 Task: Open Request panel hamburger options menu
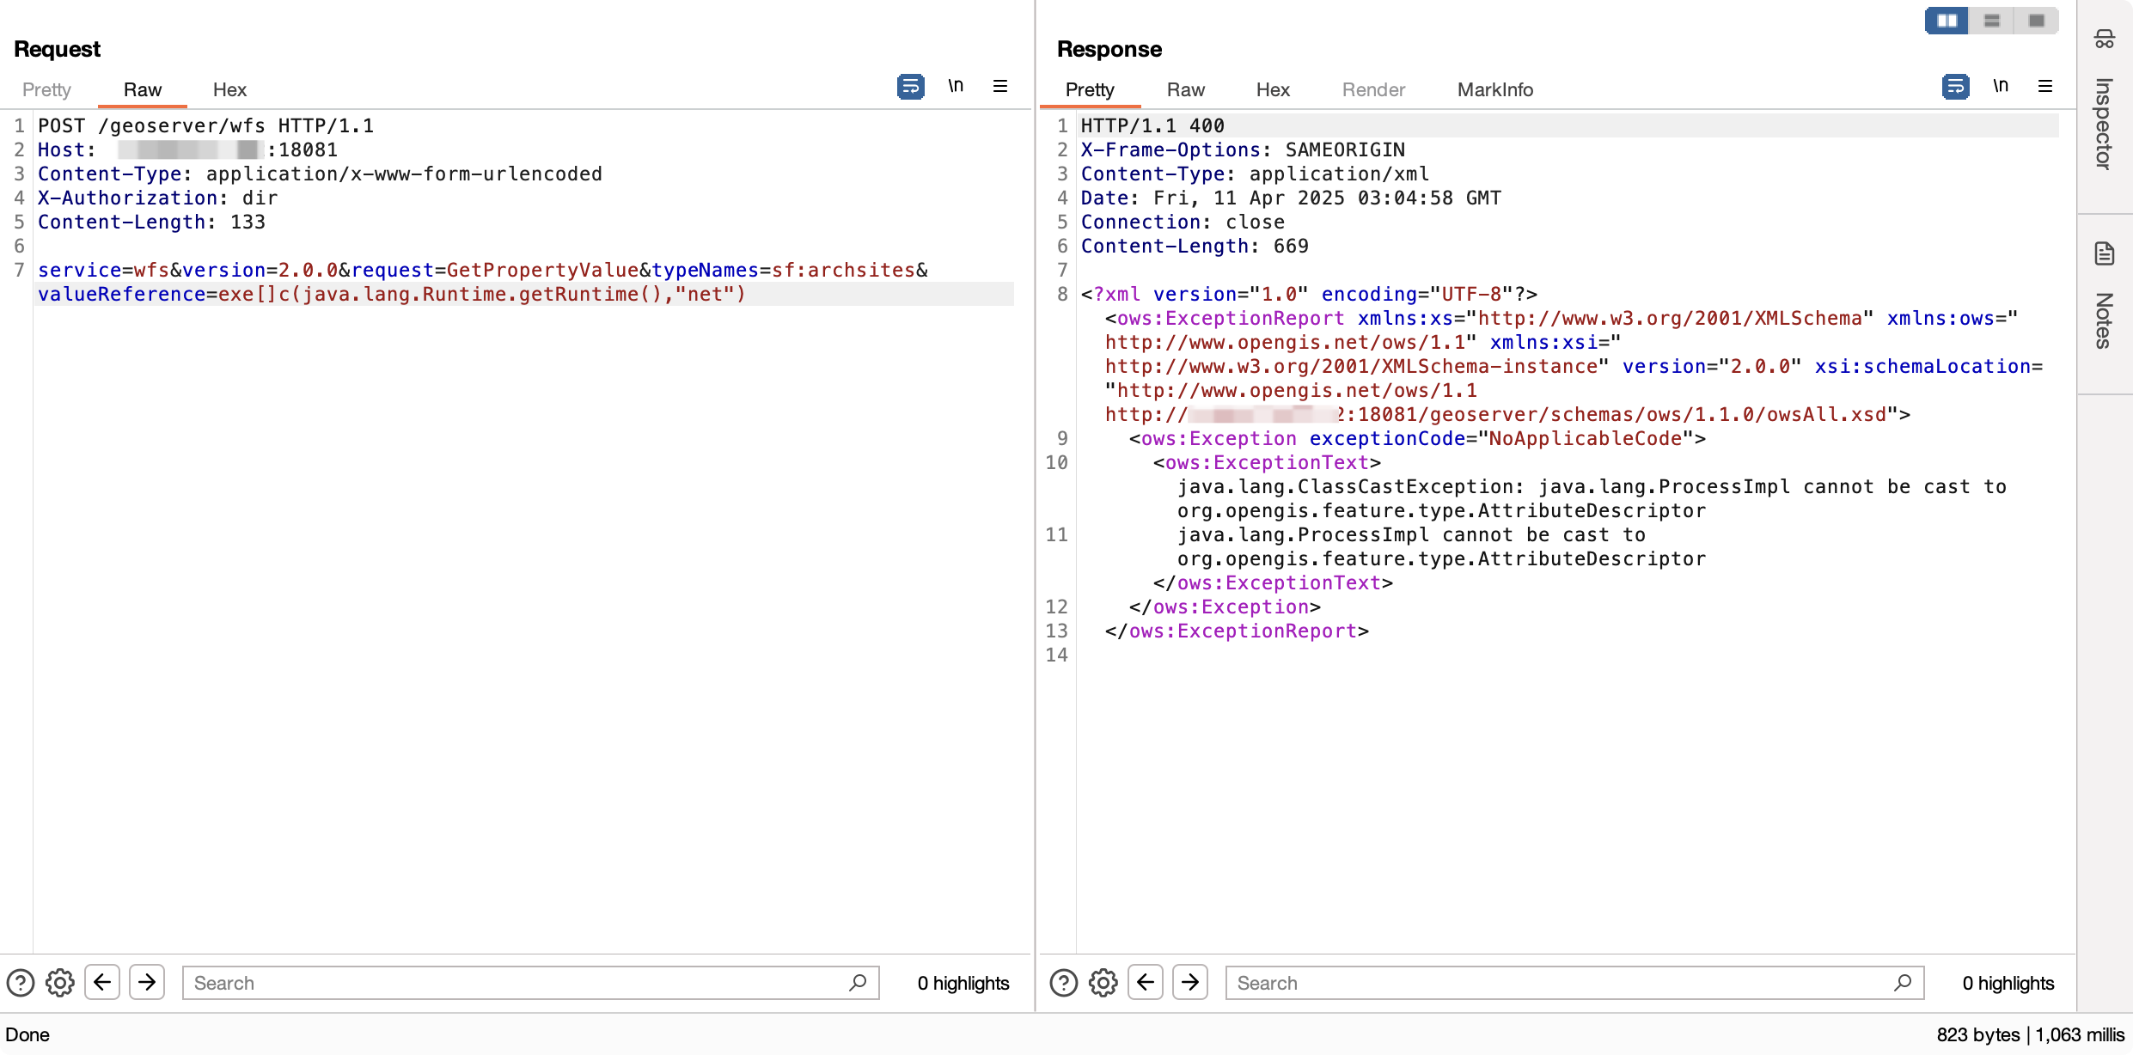(1000, 86)
